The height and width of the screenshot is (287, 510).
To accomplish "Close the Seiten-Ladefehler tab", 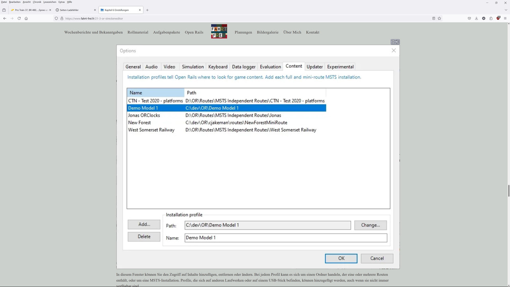I will pos(95,10).
